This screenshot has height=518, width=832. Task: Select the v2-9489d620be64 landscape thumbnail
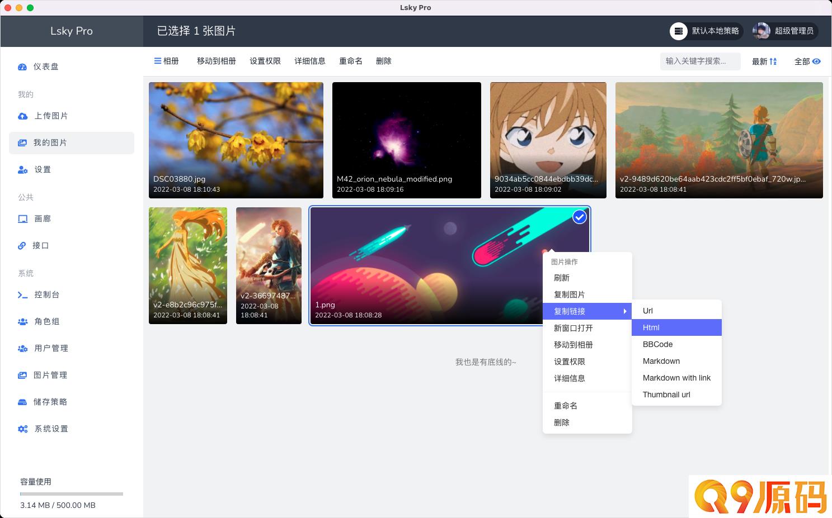click(719, 140)
